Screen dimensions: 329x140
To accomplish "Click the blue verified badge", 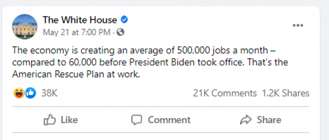I will (x=124, y=20).
